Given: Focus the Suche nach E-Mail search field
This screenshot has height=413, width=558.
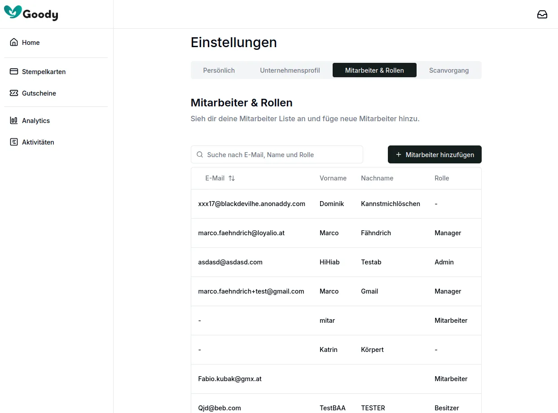Looking at the screenshot, I should coord(277,154).
